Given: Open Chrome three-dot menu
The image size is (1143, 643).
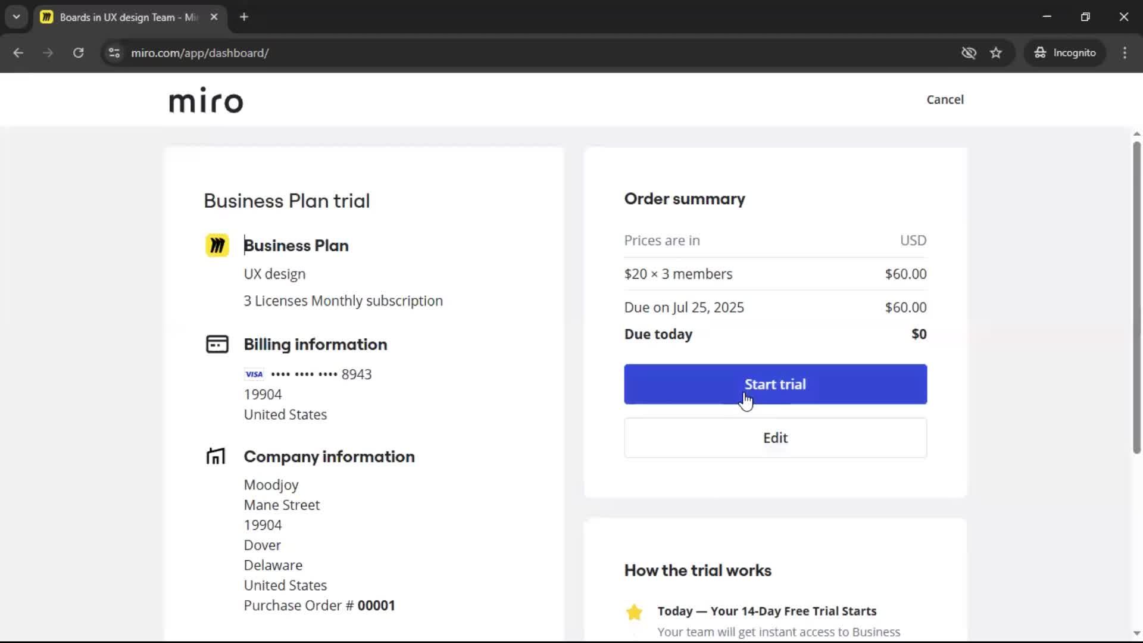Looking at the screenshot, I should (x=1125, y=53).
